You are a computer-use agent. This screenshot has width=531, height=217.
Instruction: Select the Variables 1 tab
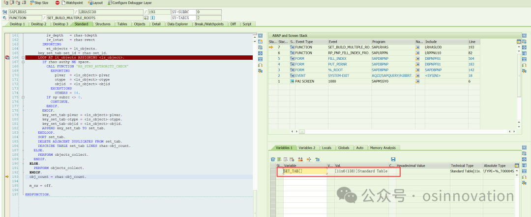284,148
